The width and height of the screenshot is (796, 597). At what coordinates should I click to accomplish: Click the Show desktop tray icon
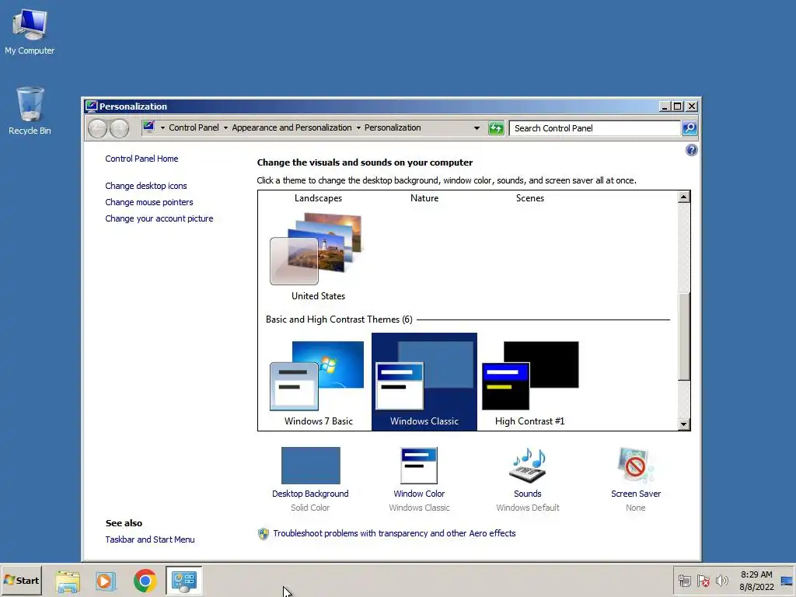(x=787, y=581)
